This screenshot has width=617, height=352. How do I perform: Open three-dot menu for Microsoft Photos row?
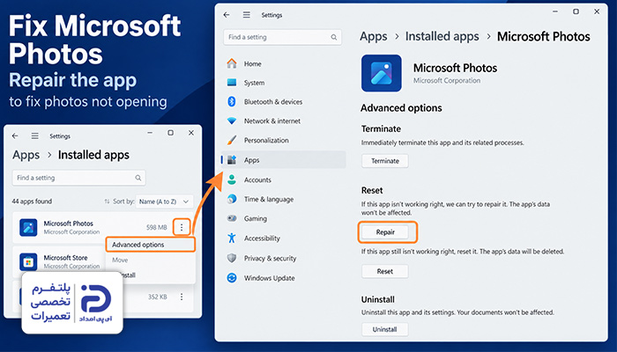click(182, 227)
